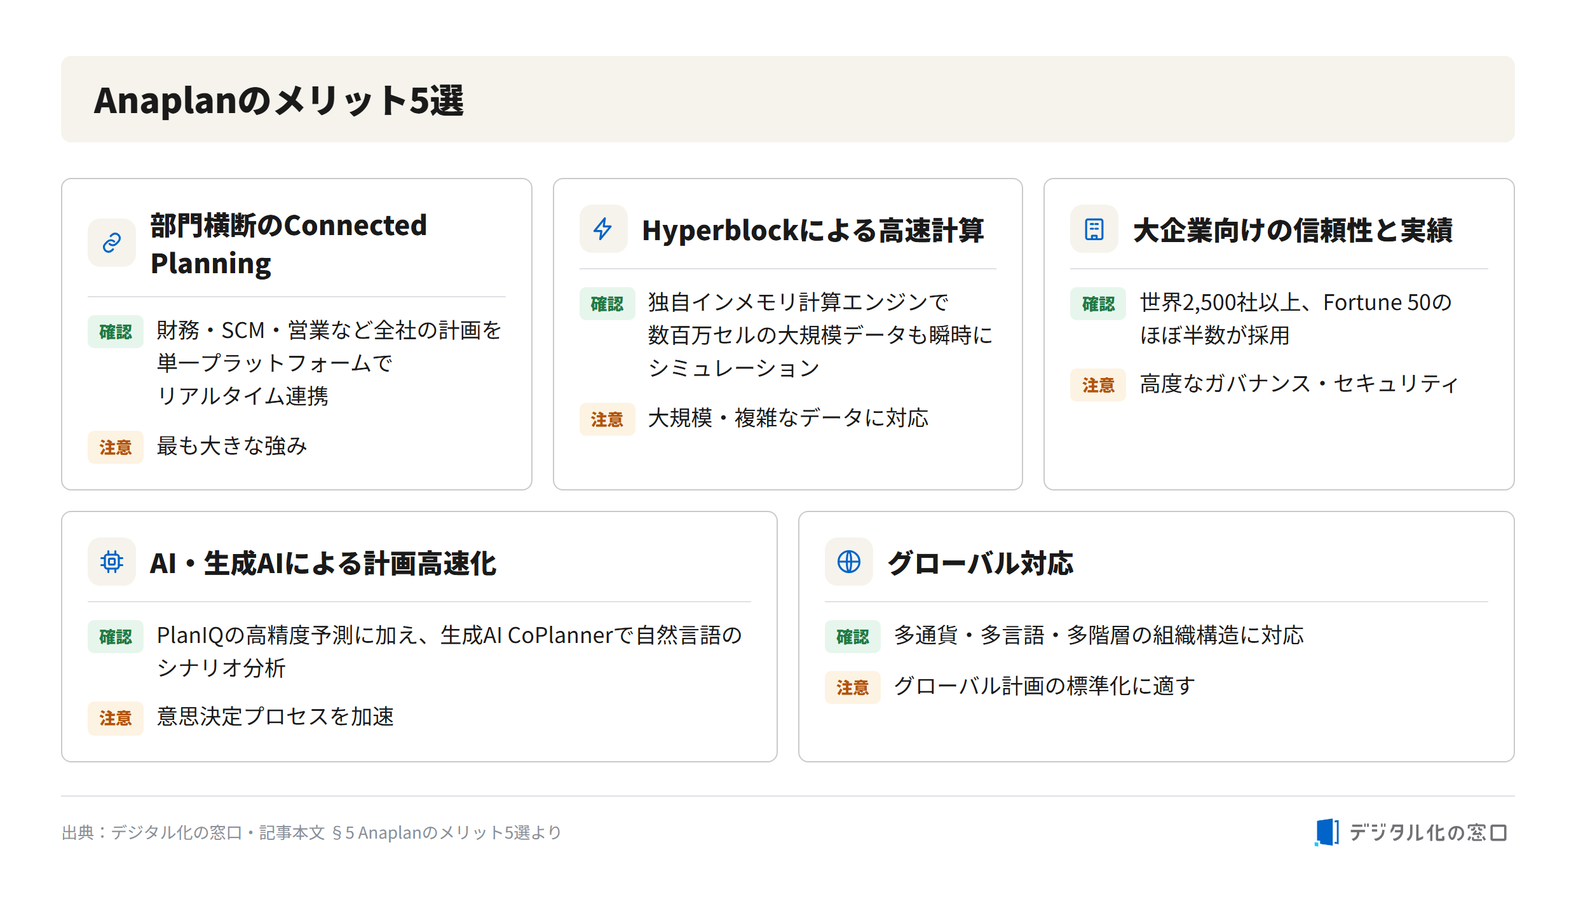Select the text グローバル計画の標準化に適す
This screenshot has height=906, width=1576.
pyautogui.click(x=1044, y=686)
